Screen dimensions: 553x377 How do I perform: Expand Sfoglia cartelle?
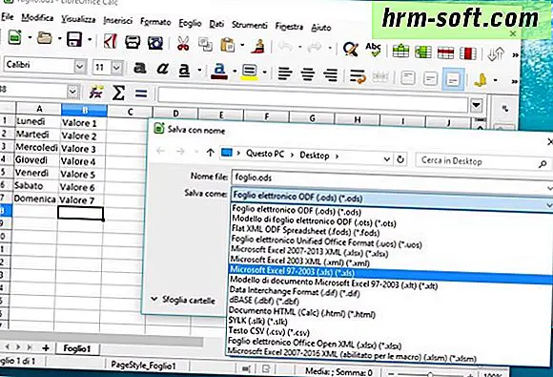coord(183,300)
